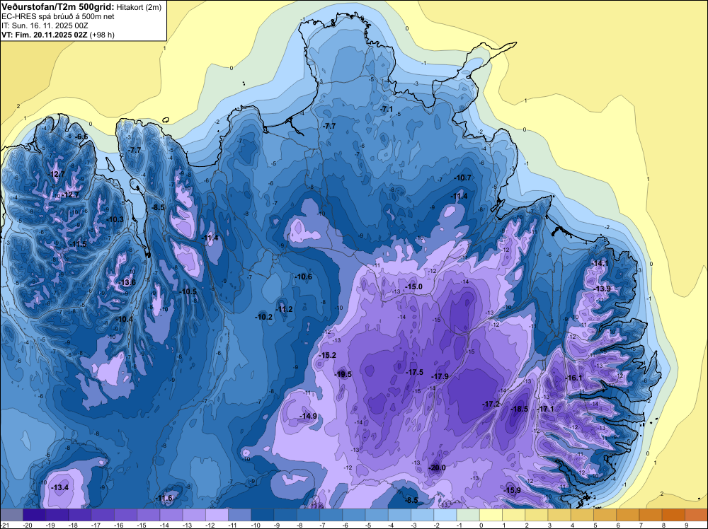Image resolution: width=708 pixels, height=529 pixels.
Task: Click the -11.2 temperature label
Action: pos(284,309)
